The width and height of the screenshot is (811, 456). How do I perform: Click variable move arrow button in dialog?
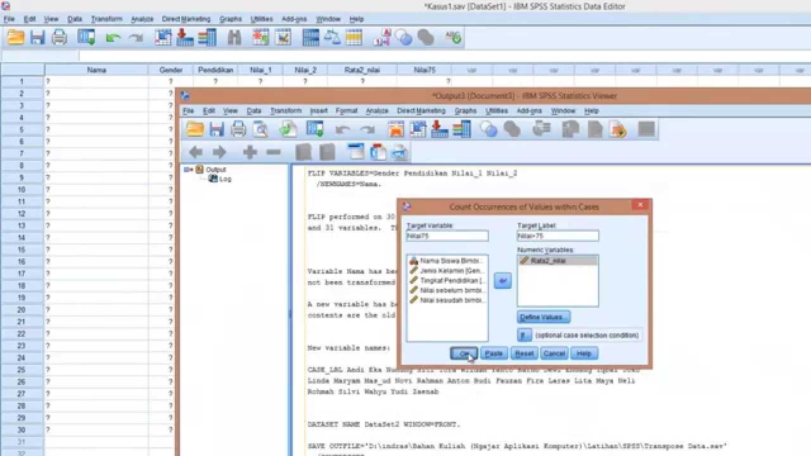502,280
